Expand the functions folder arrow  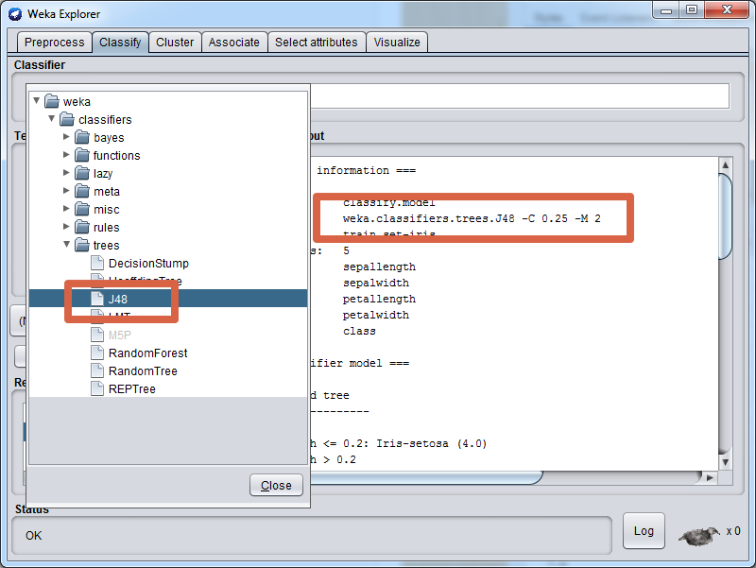pos(66,155)
